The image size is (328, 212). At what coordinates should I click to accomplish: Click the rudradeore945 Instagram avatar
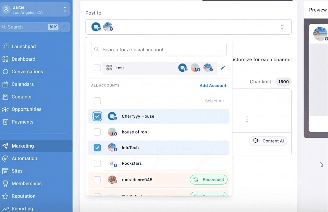(112, 180)
